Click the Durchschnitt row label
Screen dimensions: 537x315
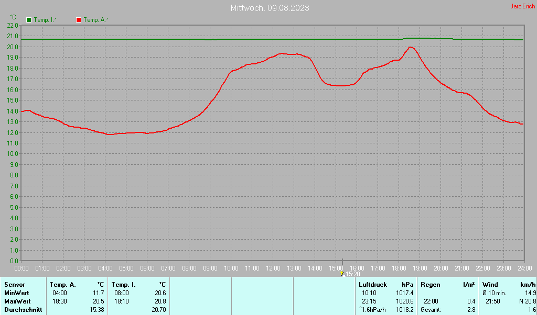point(23,310)
